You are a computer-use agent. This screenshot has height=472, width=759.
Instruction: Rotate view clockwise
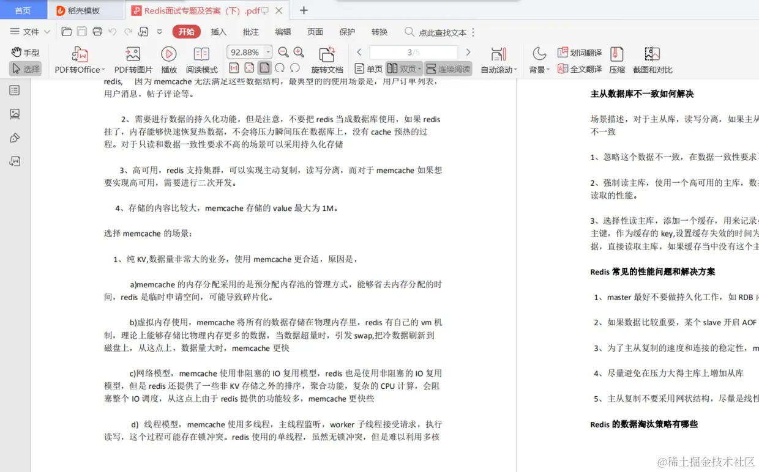(x=280, y=68)
